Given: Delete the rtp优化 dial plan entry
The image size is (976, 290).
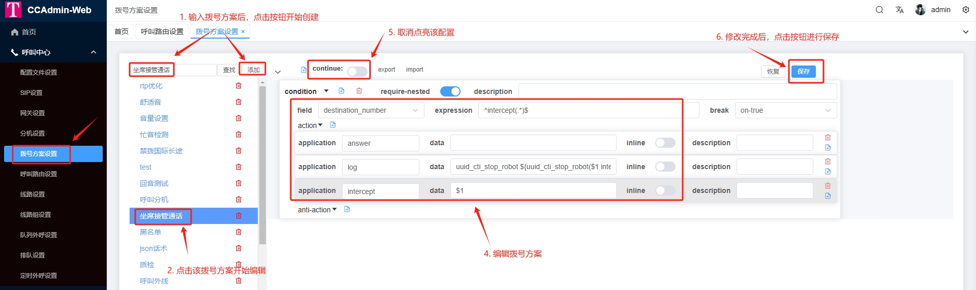Looking at the screenshot, I should (x=238, y=86).
